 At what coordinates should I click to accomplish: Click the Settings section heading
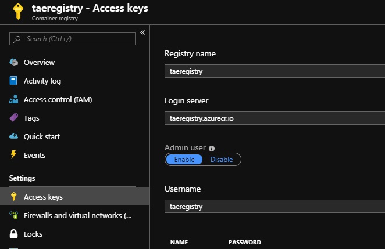pyautogui.click(x=22, y=178)
